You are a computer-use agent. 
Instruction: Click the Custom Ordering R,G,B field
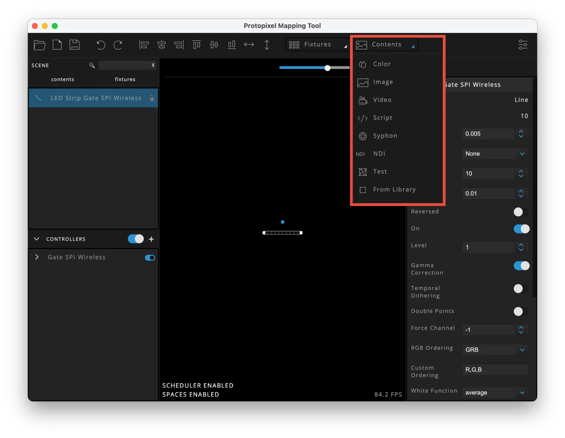495,370
